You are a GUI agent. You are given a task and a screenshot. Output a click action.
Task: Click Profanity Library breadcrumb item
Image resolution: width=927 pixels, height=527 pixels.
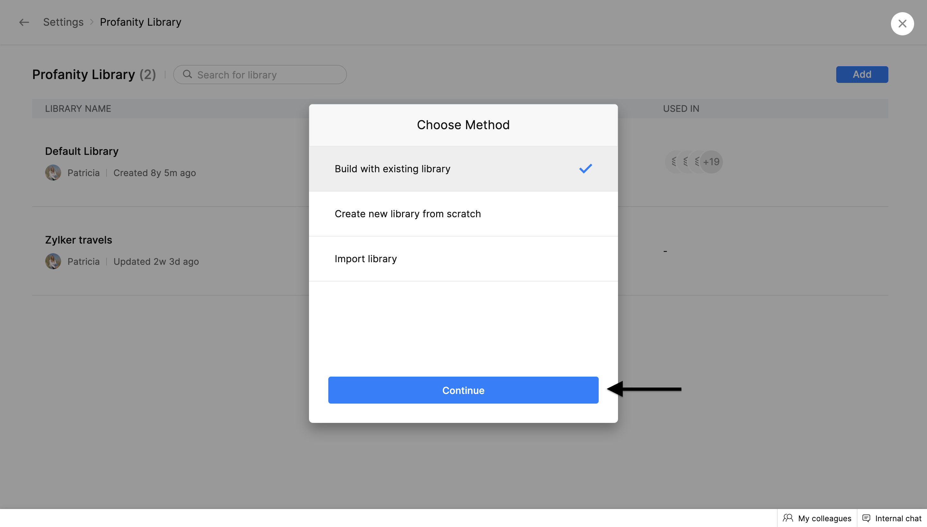tap(140, 22)
